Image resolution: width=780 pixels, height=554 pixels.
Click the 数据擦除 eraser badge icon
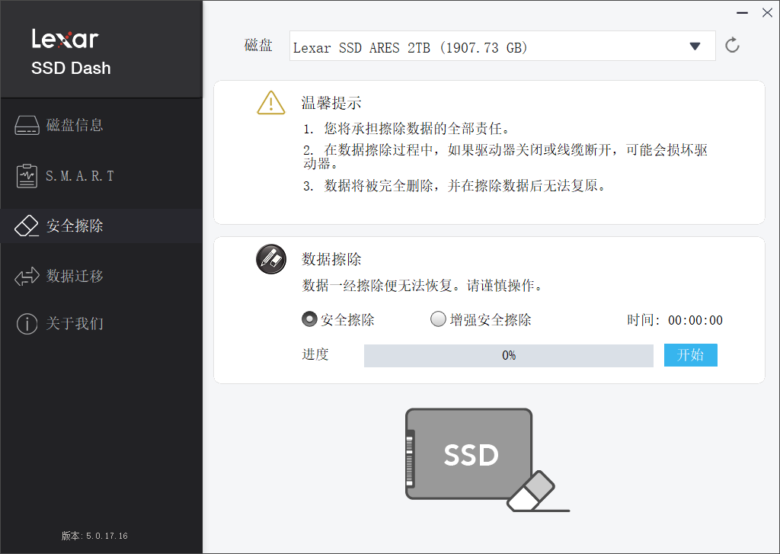click(270, 259)
